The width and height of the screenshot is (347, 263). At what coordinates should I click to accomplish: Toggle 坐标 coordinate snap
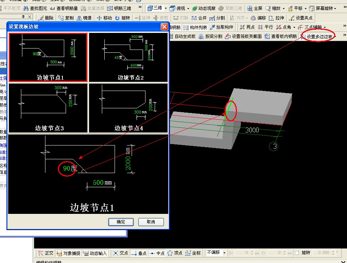click(193, 253)
